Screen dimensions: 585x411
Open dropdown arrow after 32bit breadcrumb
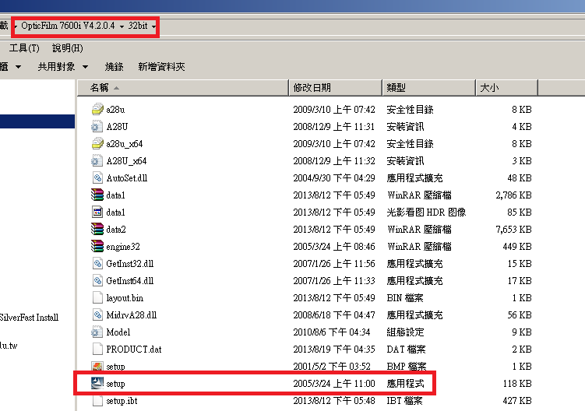click(154, 26)
